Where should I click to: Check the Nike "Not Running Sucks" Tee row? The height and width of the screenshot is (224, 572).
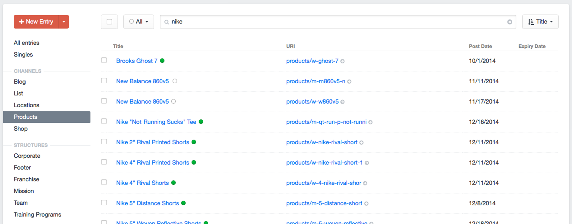[x=104, y=121]
